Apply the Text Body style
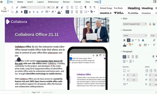This screenshot has width=157, height=94. pos(118,8)
